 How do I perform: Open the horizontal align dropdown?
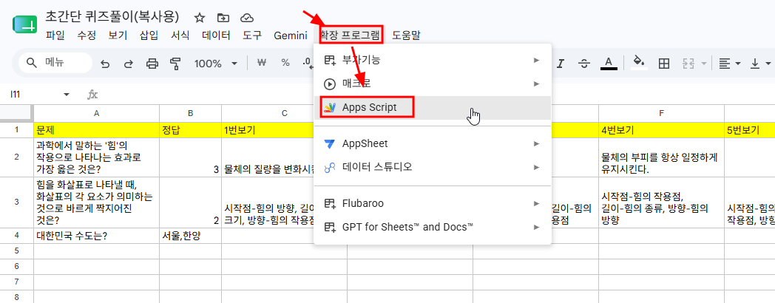point(730,64)
